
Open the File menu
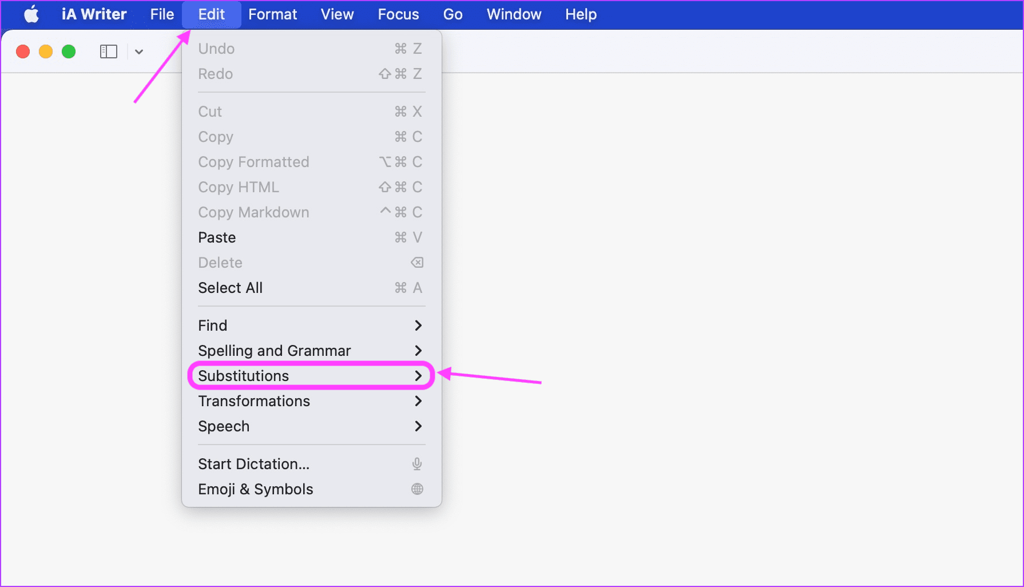tap(162, 14)
